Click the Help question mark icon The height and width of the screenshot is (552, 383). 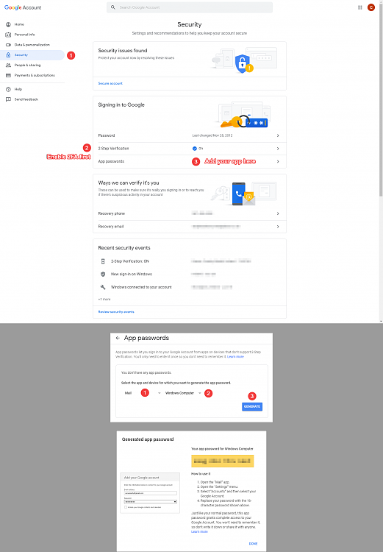point(8,89)
